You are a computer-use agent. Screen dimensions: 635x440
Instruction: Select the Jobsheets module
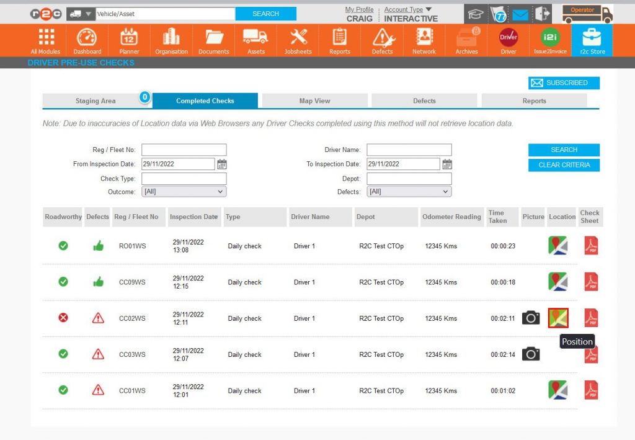click(x=298, y=40)
